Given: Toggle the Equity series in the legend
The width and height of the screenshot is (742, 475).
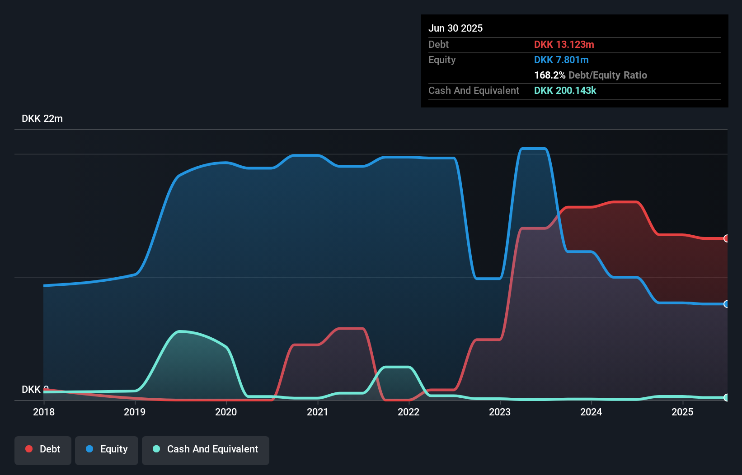Looking at the screenshot, I should [x=106, y=449].
